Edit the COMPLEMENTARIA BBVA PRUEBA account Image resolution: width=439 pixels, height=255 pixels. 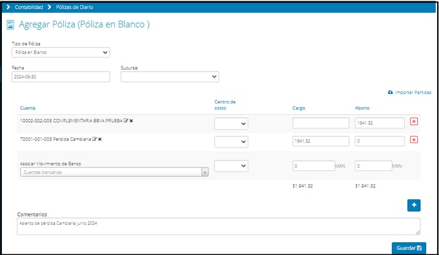pos(126,121)
